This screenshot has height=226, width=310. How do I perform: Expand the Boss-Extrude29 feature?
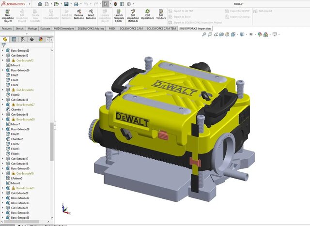coord(2,129)
